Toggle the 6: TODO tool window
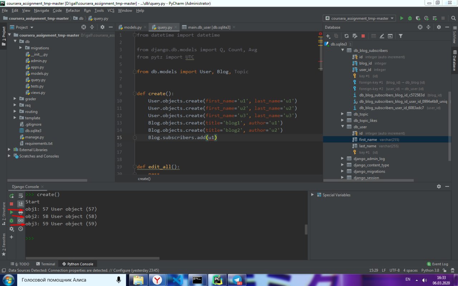The image size is (458, 286). pos(20,264)
